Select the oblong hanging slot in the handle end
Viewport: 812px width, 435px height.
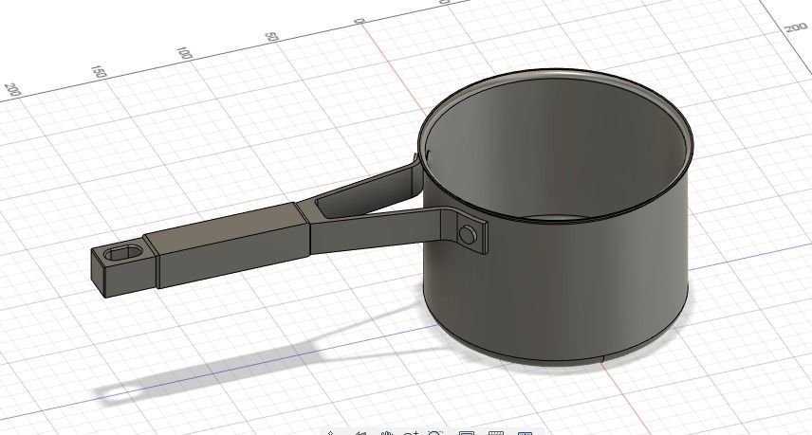coord(123,253)
